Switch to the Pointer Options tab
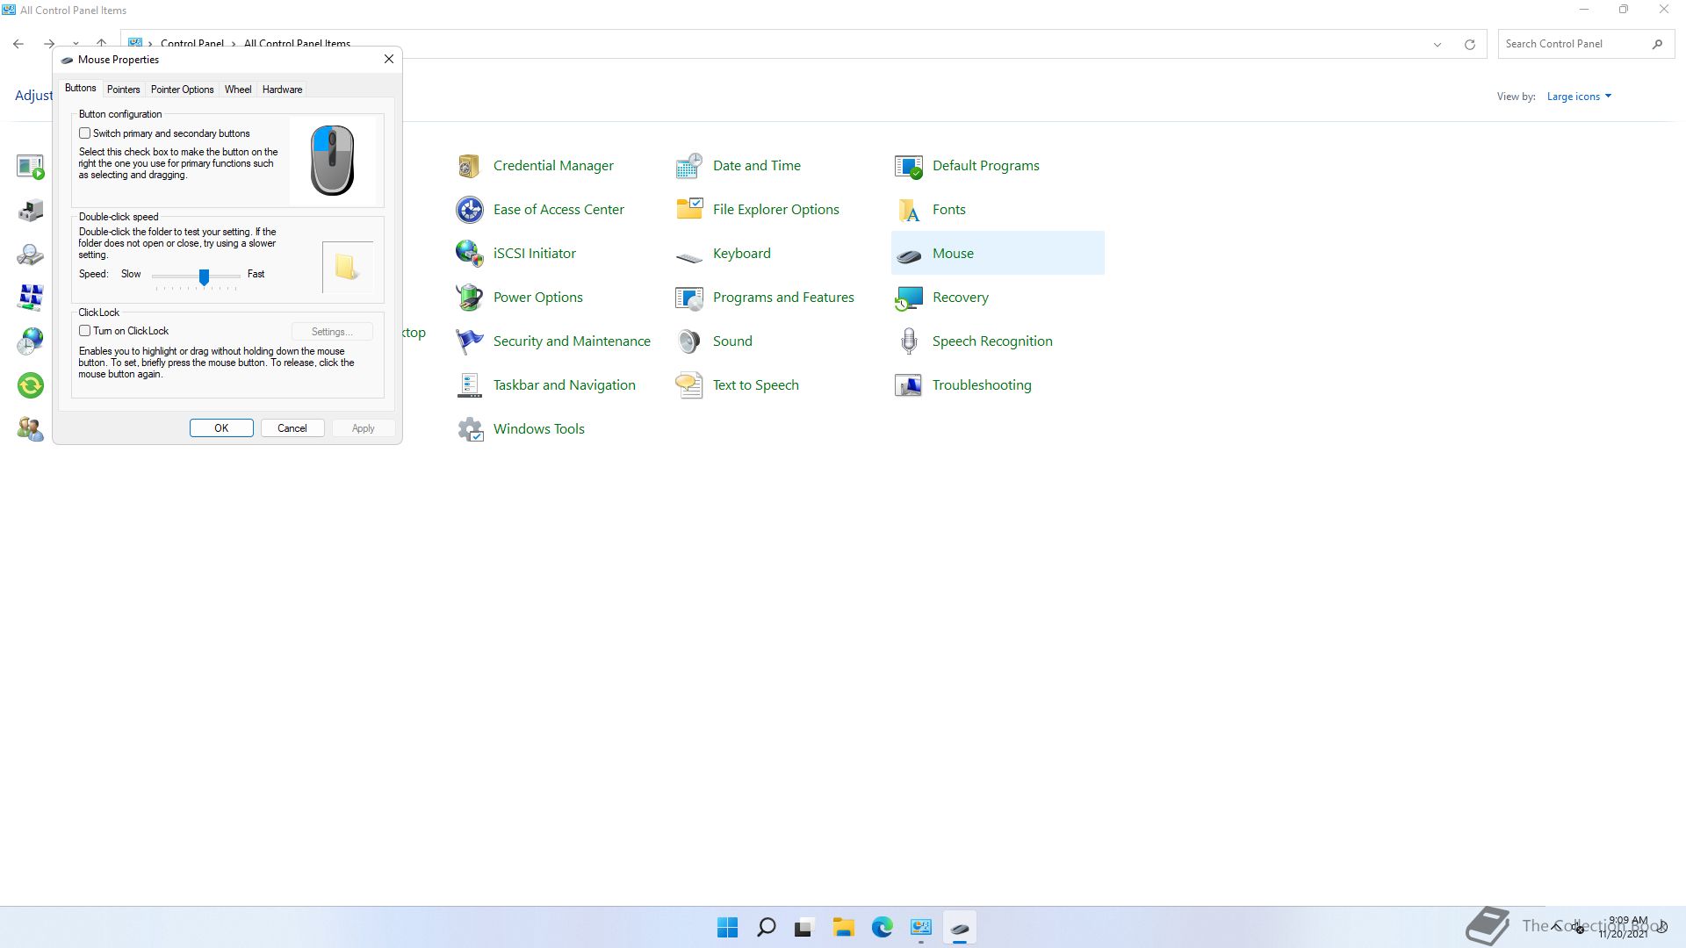Image resolution: width=1686 pixels, height=948 pixels. pos(182,90)
